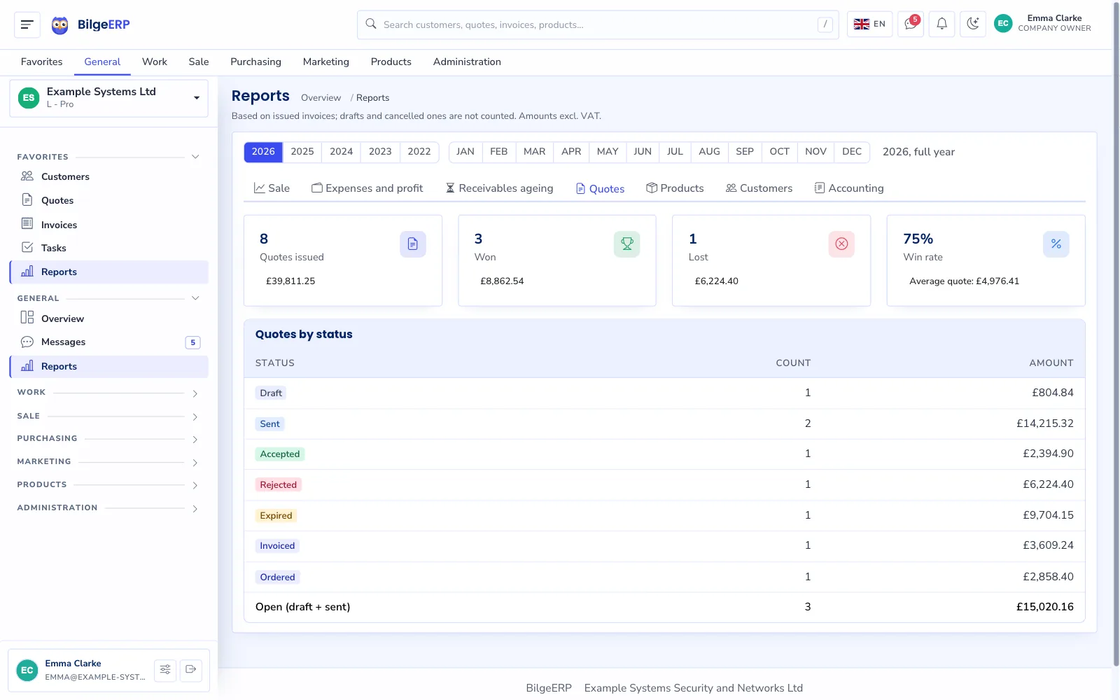Click the Won trophy icon

coord(627,244)
